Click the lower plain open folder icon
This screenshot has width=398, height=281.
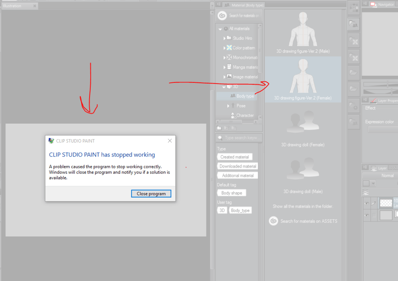(x=354, y=89)
